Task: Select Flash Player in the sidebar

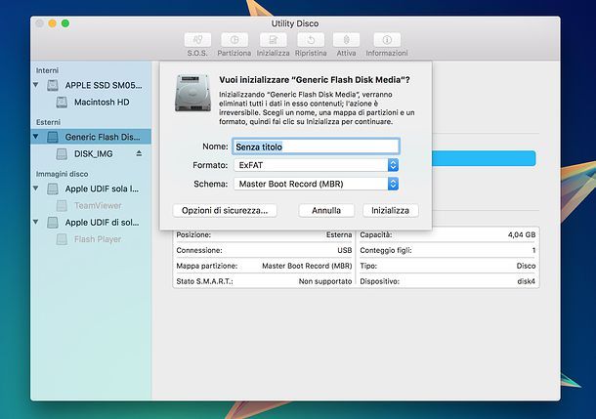Action: [98, 239]
